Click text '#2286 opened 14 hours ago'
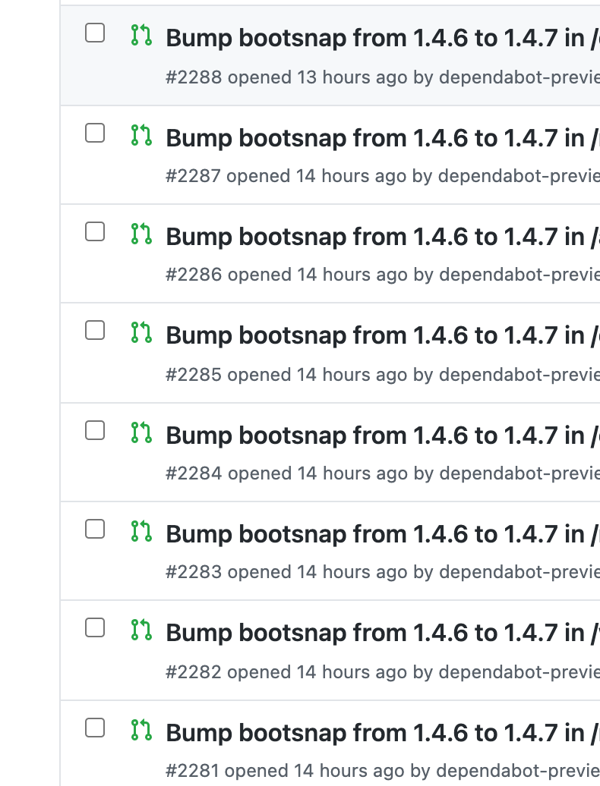 pyautogui.click(x=286, y=275)
